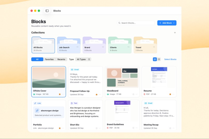Screen dimensions: 209x139
Task: Open more options for Clients collection
Action: coord(129,47)
